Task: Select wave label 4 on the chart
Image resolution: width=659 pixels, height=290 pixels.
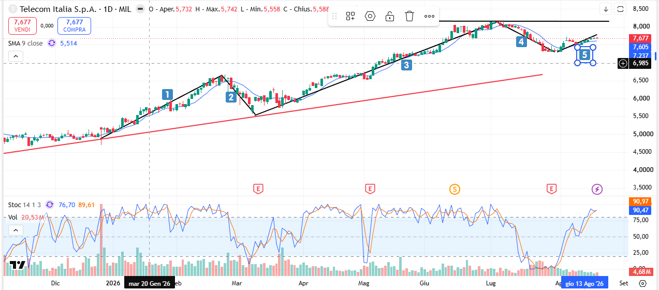Action: pyautogui.click(x=521, y=41)
